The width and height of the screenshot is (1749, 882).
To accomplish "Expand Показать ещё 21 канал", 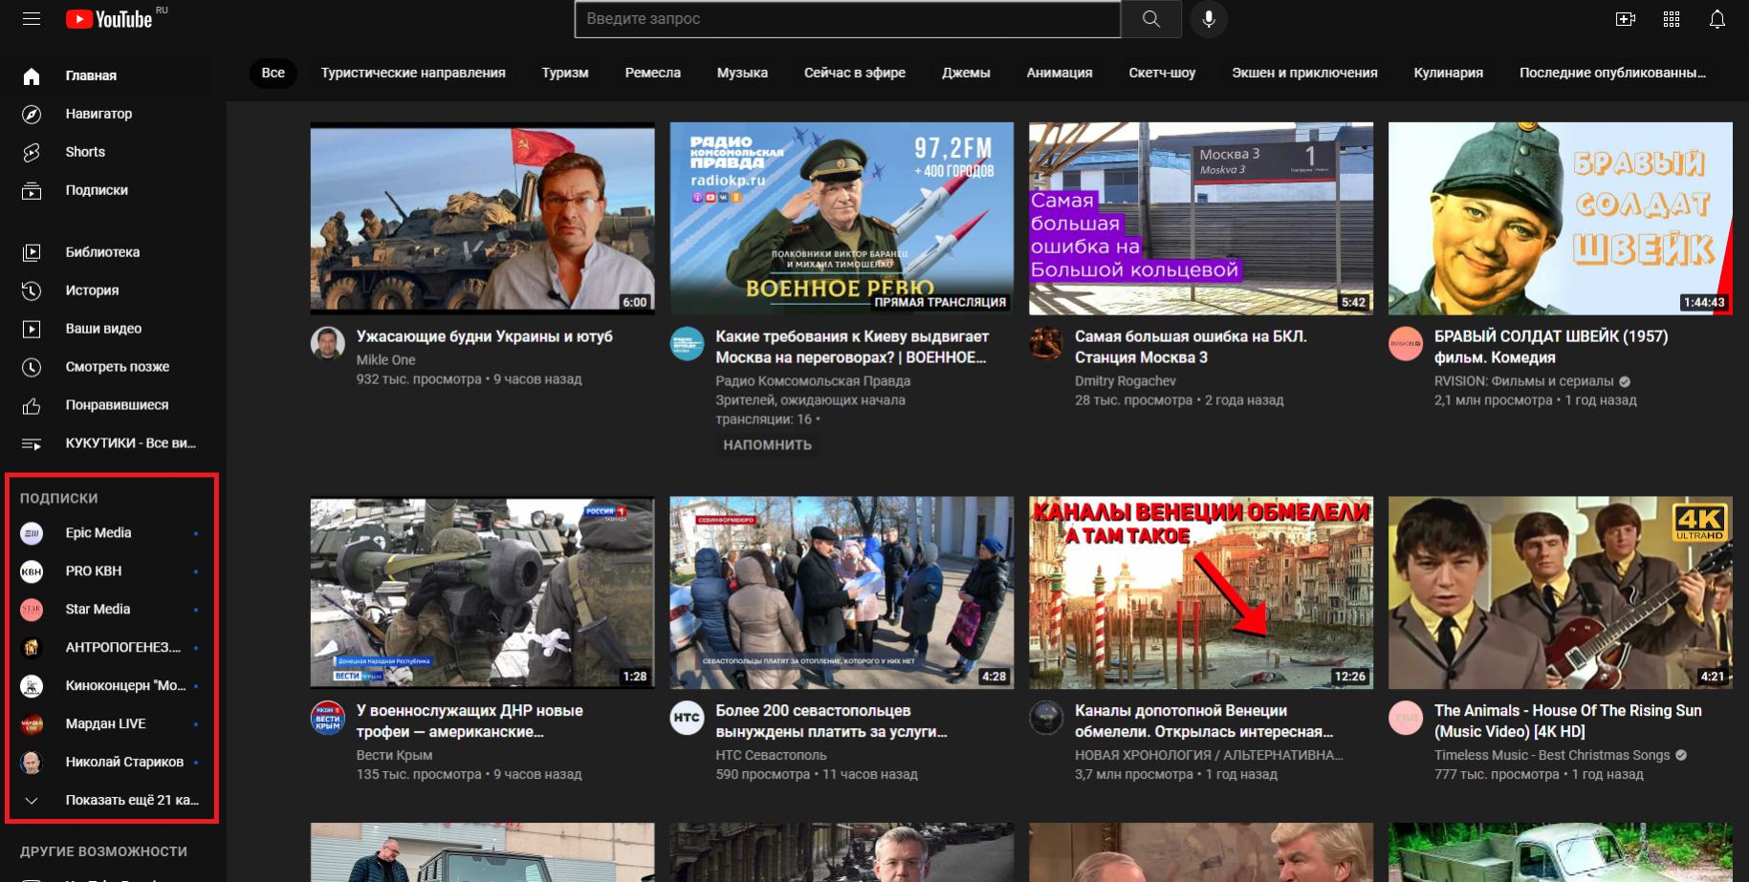I will pyautogui.click(x=131, y=800).
